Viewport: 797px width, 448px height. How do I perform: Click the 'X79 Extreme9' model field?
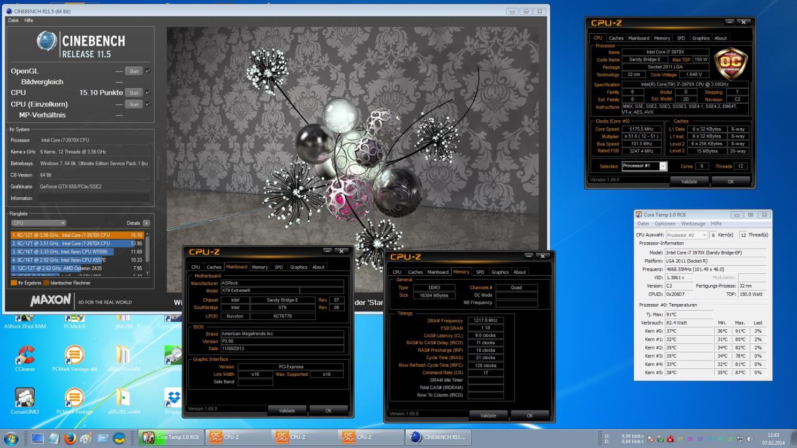(x=260, y=291)
